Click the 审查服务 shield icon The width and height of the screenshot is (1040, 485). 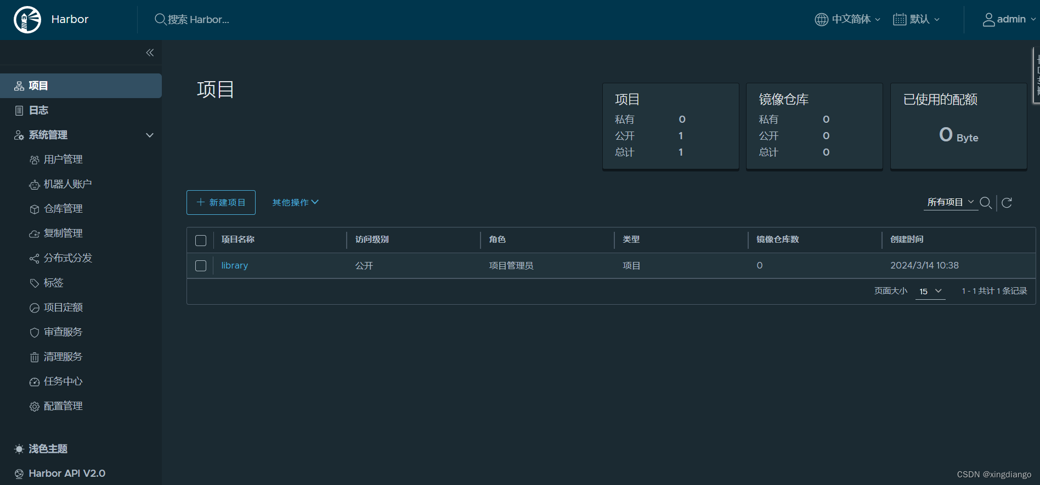click(x=34, y=333)
